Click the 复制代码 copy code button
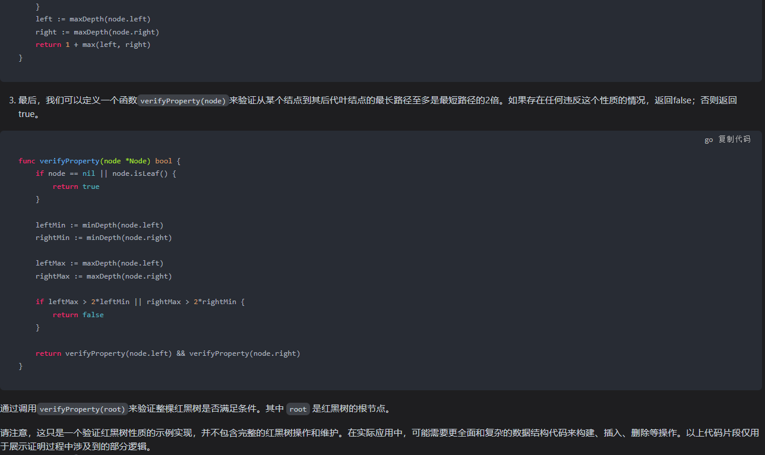This screenshot has width=765, height=455. pos(735,140)
